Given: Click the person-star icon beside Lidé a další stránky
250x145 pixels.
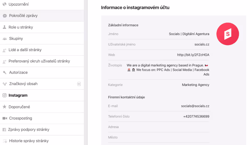Looking at the screenshot, I should click(4, 50).
